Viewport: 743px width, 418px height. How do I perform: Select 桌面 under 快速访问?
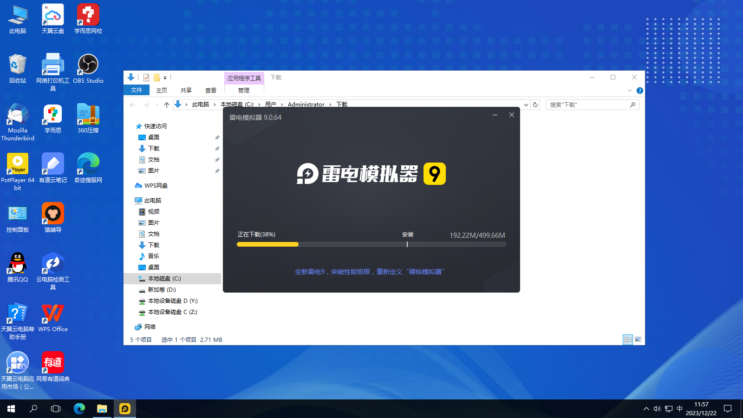point(154,137)
